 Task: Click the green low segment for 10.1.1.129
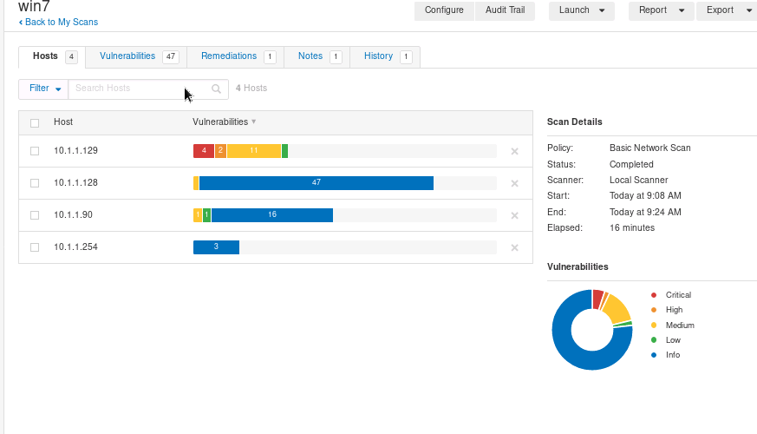coord(284,151)
